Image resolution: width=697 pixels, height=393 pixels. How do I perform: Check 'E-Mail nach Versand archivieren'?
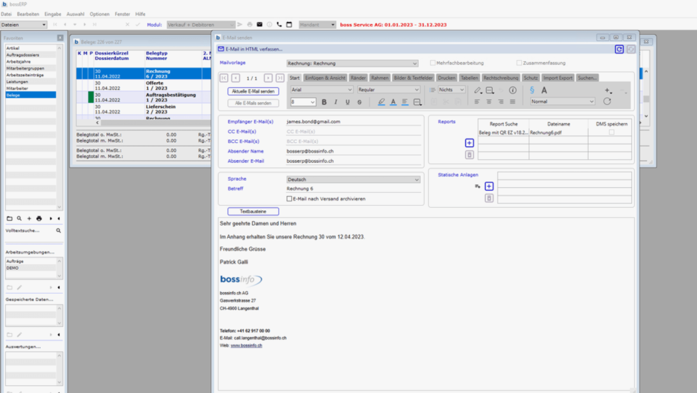(290, 198)
